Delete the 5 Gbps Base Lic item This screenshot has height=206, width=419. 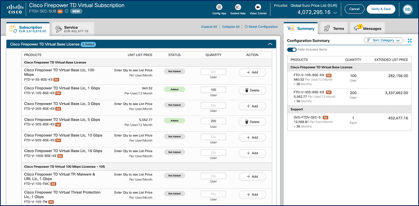[252, 122]
